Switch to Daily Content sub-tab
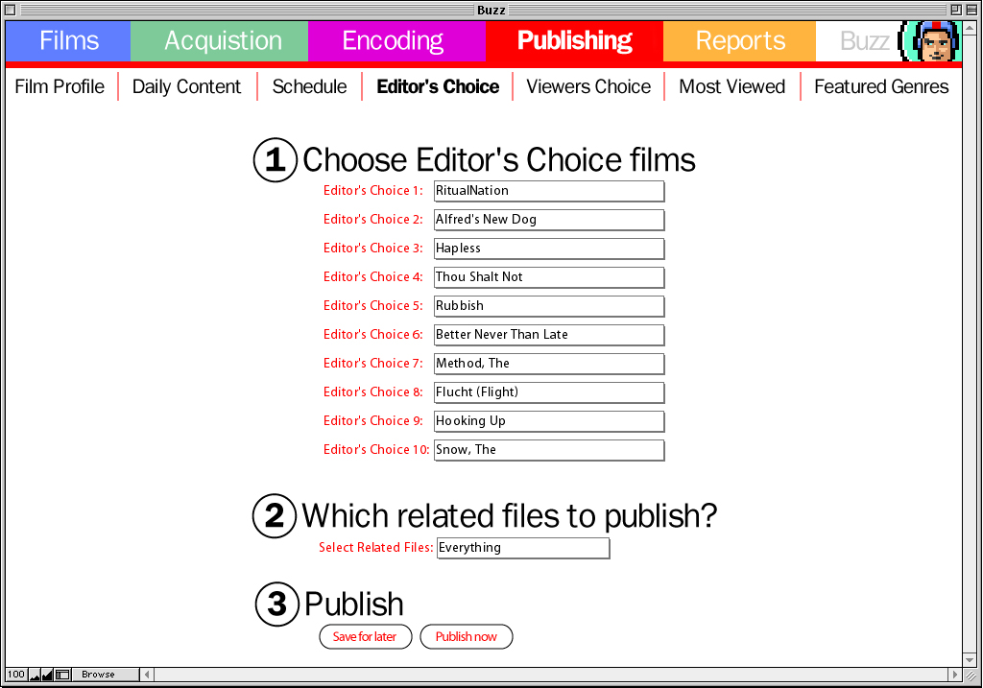Image resolution: width=983 pixels, height=688 pixels. (186, 86)
